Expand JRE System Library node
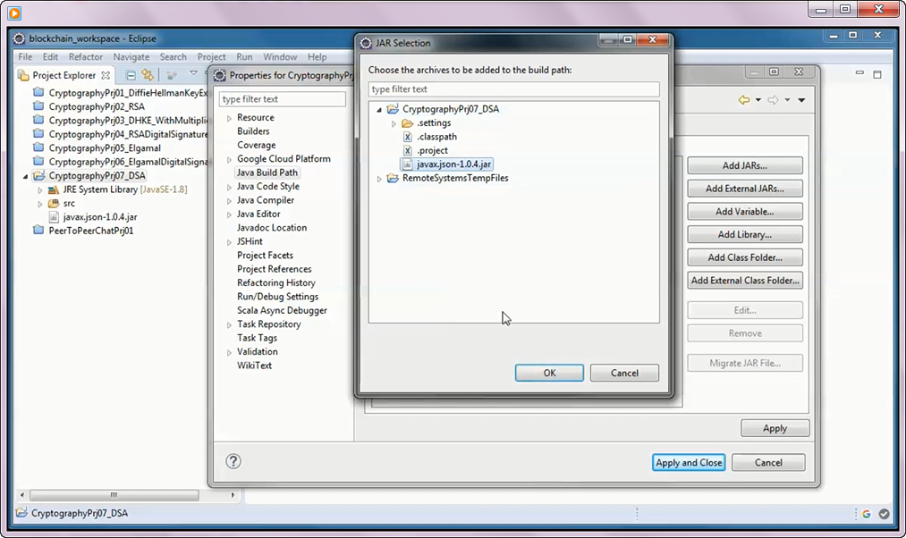Screen dimensions: 906x538 coord(40,190)
